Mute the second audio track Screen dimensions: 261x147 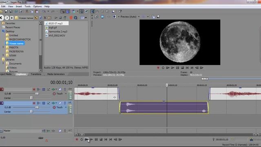(60, 103)
